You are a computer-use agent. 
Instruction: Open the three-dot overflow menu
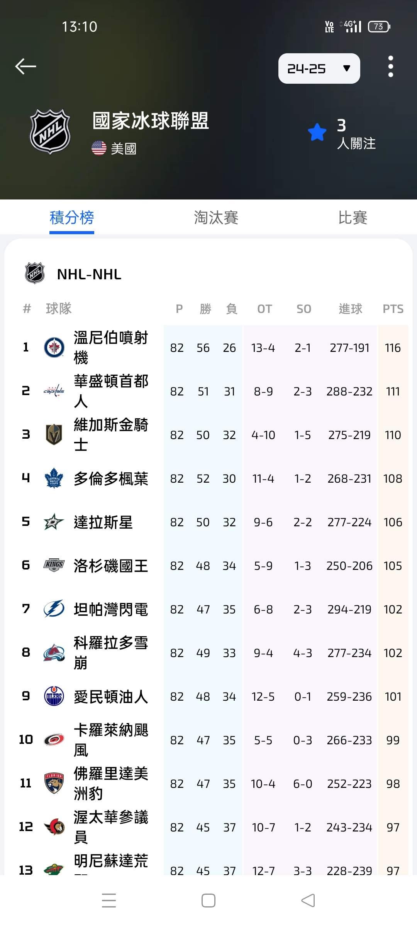(x=390, y=66)
